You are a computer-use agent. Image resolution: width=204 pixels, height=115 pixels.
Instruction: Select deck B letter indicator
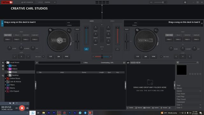tap(202, 23)
